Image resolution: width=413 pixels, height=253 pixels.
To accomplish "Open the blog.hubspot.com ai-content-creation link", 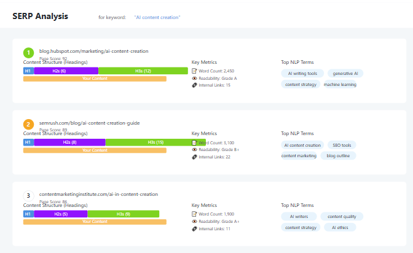I will (x=93, y=51).
